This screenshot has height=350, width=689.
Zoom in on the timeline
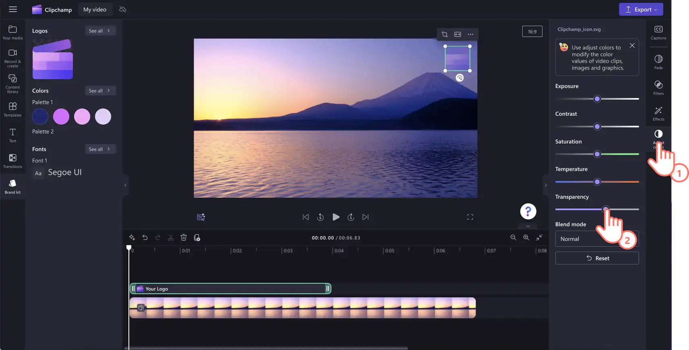coord(526,237)
